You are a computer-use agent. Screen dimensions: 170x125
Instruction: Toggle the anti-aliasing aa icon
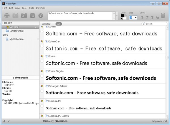coord(157,17)
